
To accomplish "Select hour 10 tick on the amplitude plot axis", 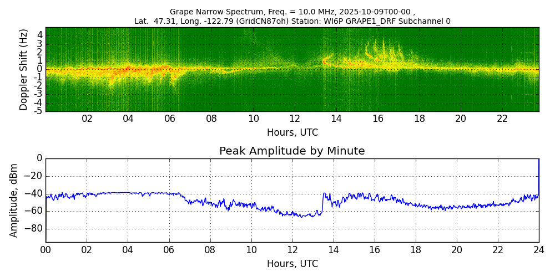I will (x=251, y=250).
